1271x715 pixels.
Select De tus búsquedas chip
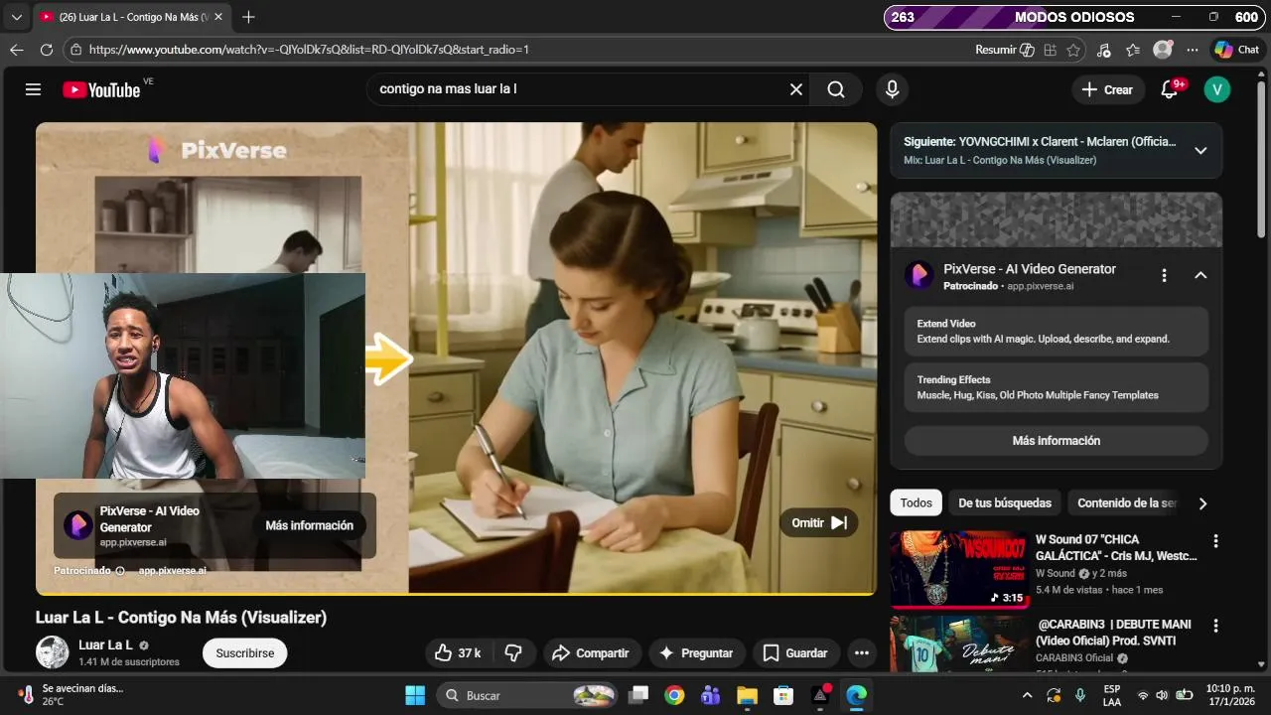(1004, 503)
